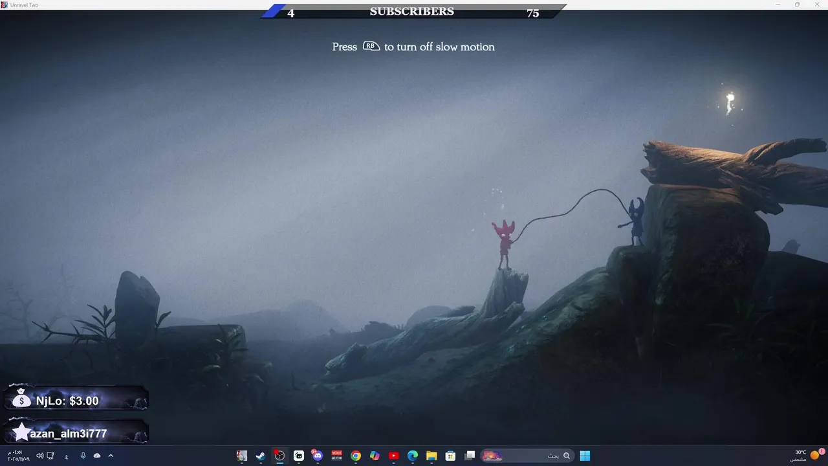
Task: Open the Windows Start menu
Action: click(585, 456)
